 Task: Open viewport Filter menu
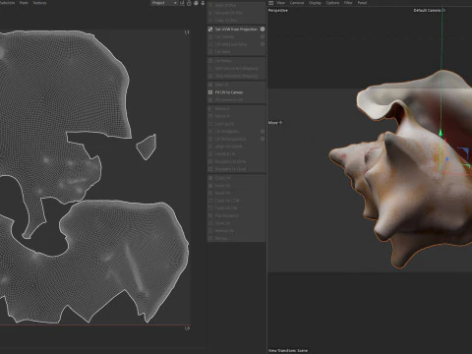[x=348, y=3]
